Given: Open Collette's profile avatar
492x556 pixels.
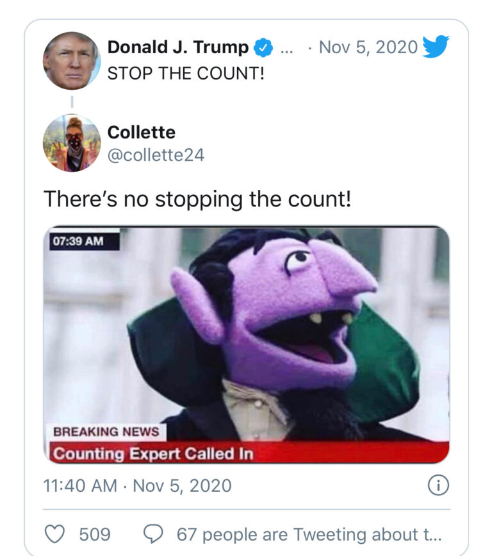Looking at the screenshot, I should click(72, 143).
